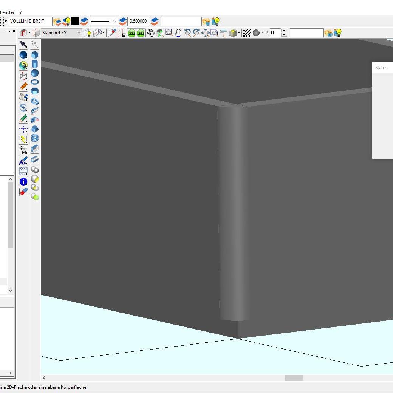Pick the torus solid tool
The height and width of the screenshot is (393, 393).
click(x=35, y=82)
